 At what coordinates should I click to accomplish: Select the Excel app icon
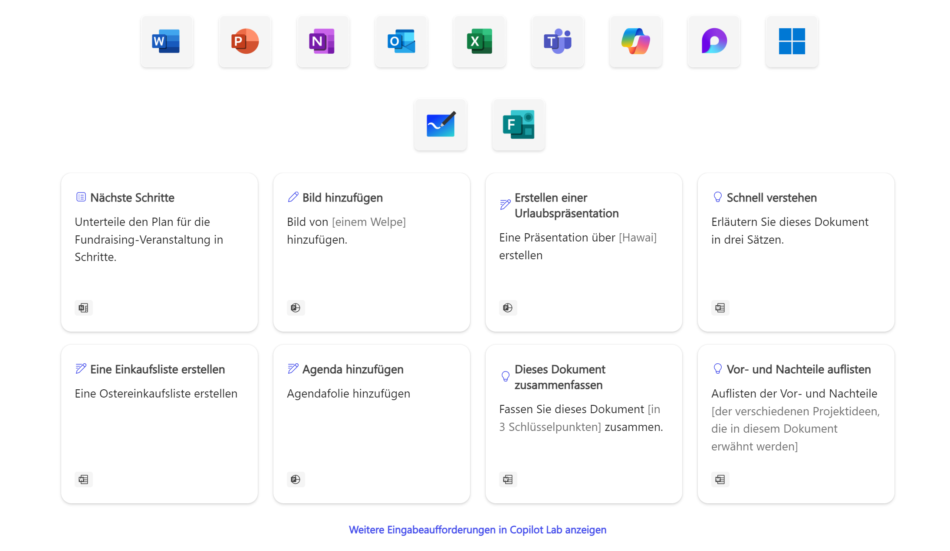[479, 42]
